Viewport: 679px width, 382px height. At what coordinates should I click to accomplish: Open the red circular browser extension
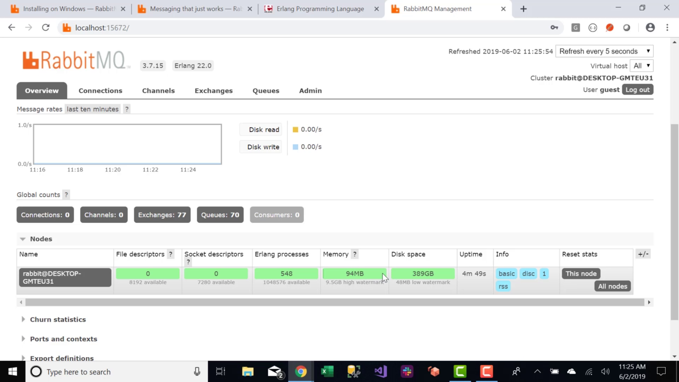610,28
